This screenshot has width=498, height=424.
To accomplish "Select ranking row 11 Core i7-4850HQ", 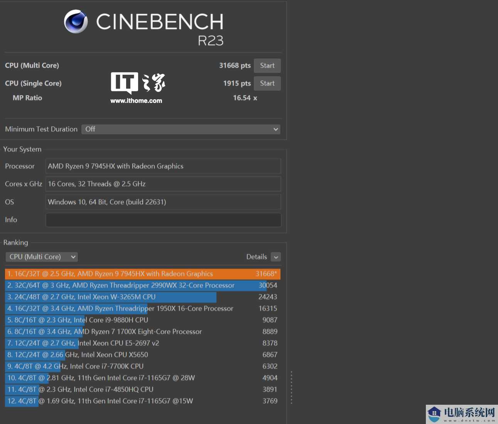I will 143,389.
